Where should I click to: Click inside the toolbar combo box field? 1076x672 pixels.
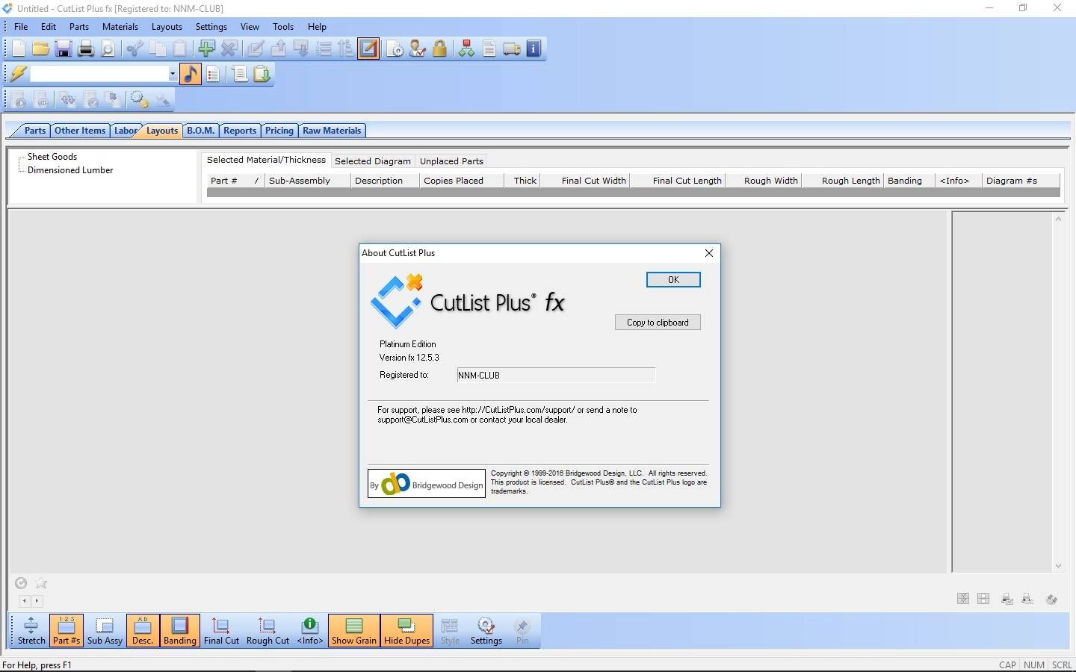99,74
